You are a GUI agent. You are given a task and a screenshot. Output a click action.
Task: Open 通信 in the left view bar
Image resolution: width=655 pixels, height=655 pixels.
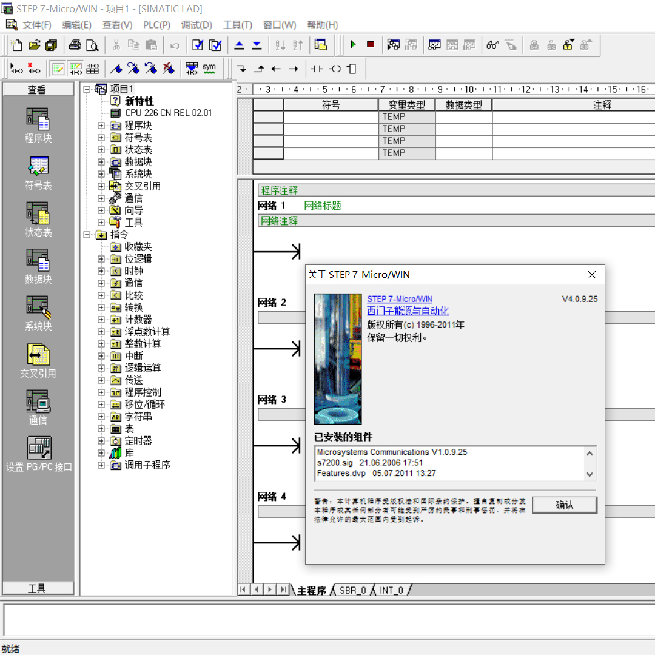38,408
